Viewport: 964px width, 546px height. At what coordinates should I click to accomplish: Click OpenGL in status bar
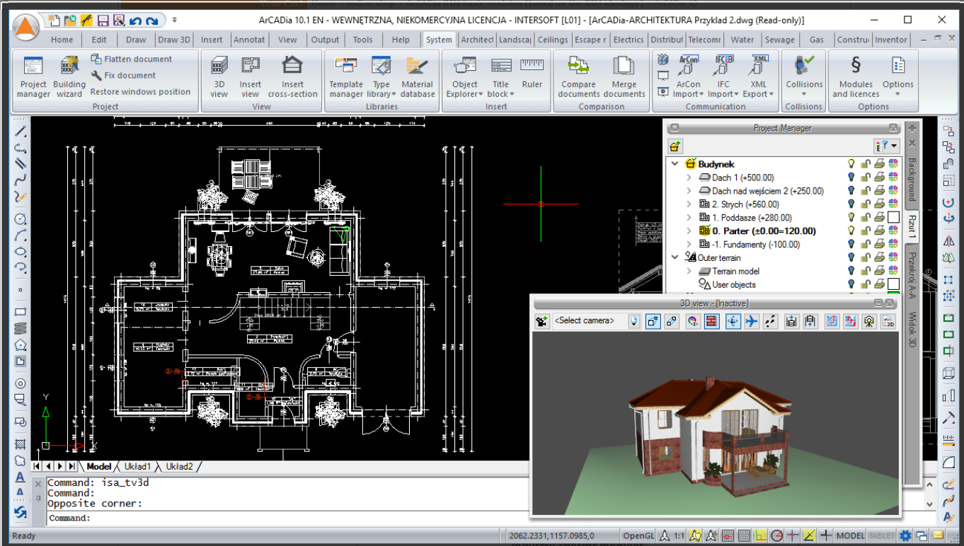(x=638, y=535)
